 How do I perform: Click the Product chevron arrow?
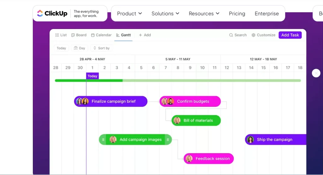click(x=140, y=14)
